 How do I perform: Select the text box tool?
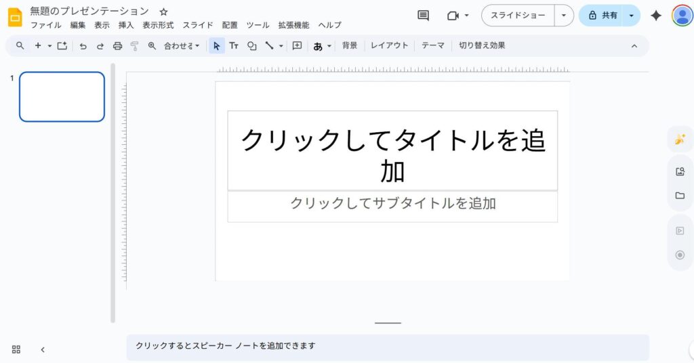234,45
